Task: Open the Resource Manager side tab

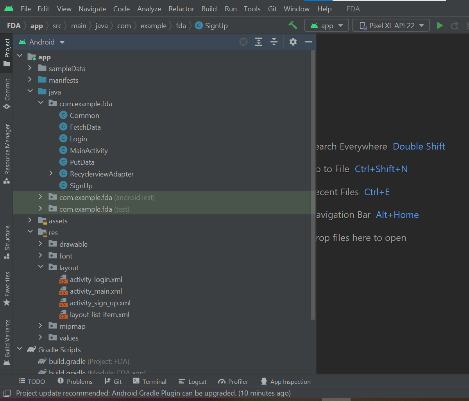Action: point(7,154)
